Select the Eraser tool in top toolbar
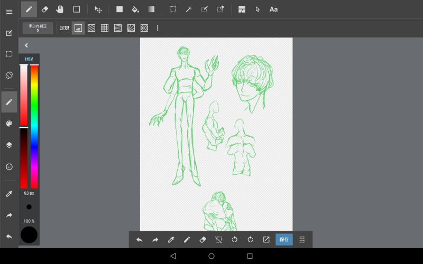This screenshot has width=423, height=264. pyautogui.click(x=44, y=9)
